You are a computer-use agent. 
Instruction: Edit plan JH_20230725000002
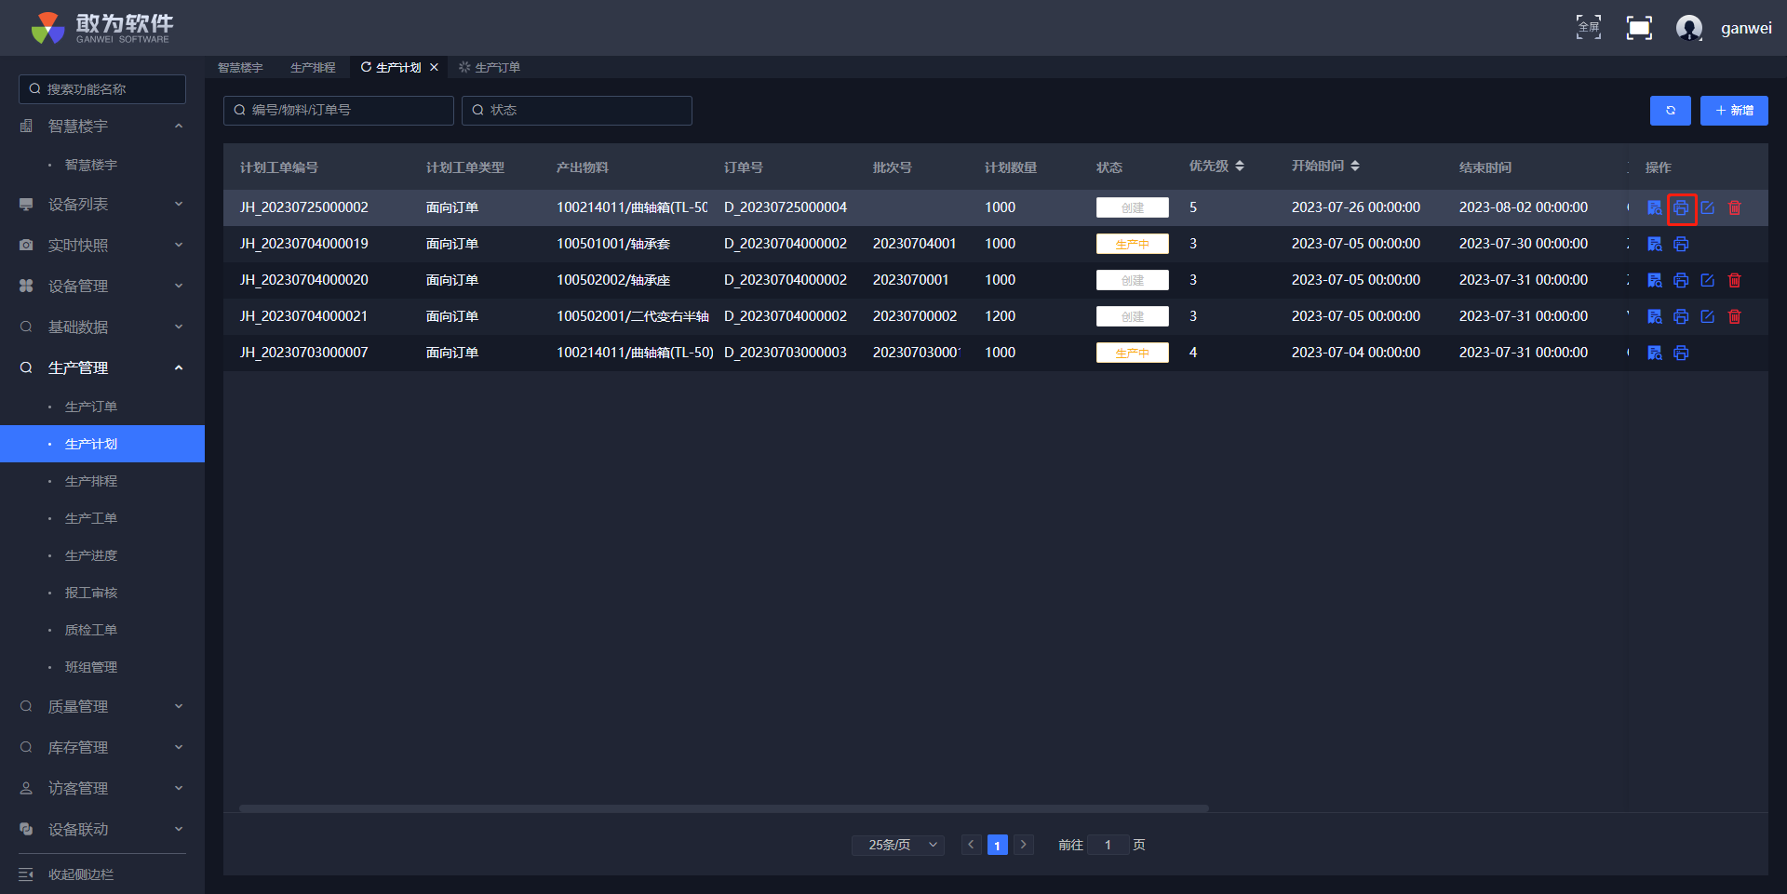point(1708,208)
